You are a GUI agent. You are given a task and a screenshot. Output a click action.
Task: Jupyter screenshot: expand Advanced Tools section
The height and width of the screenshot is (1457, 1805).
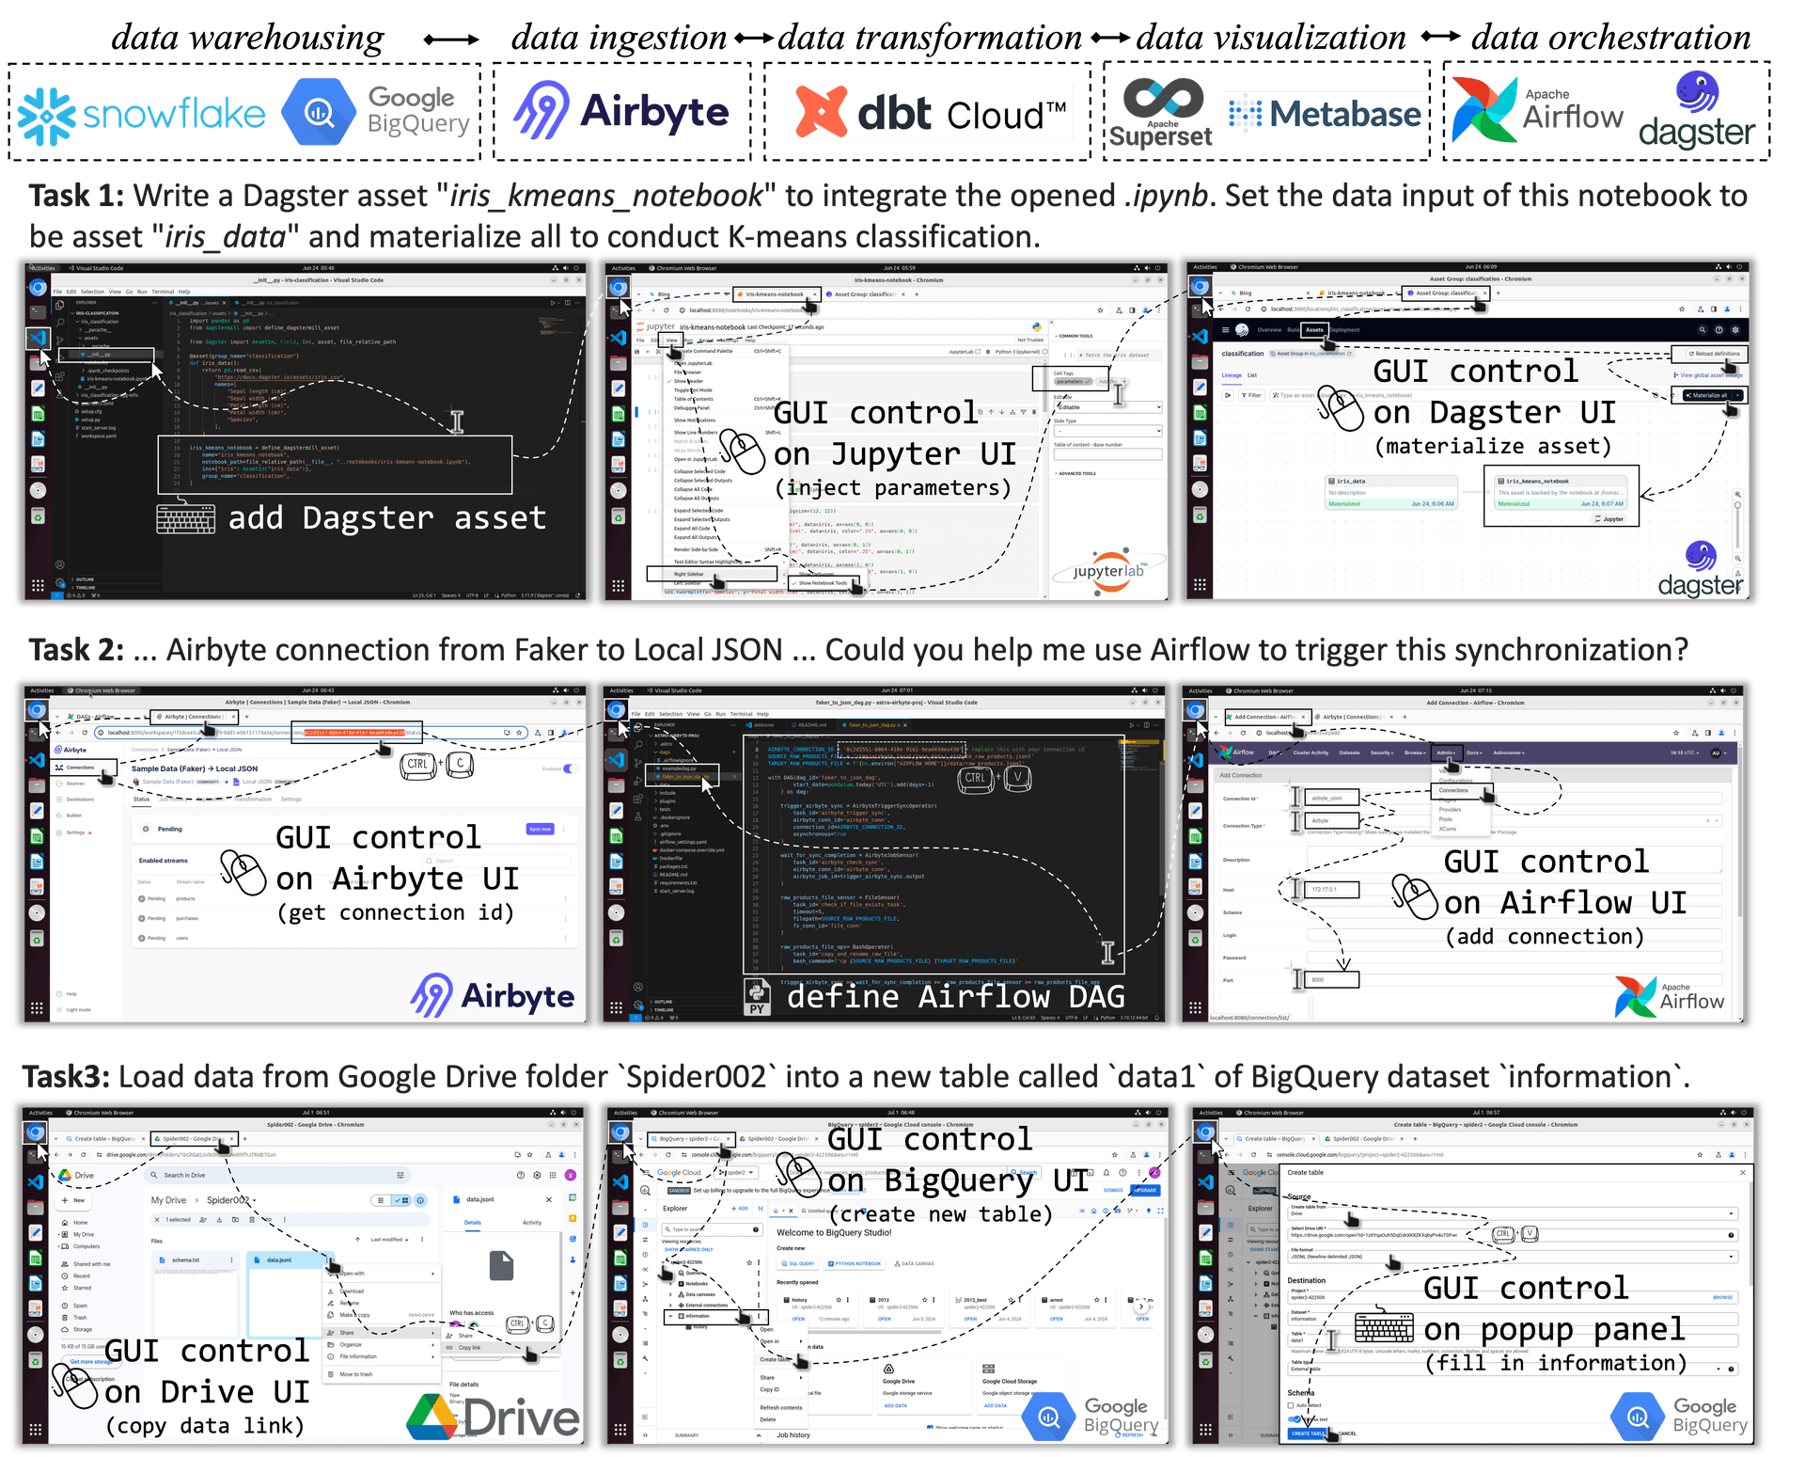coord(1075,473)
